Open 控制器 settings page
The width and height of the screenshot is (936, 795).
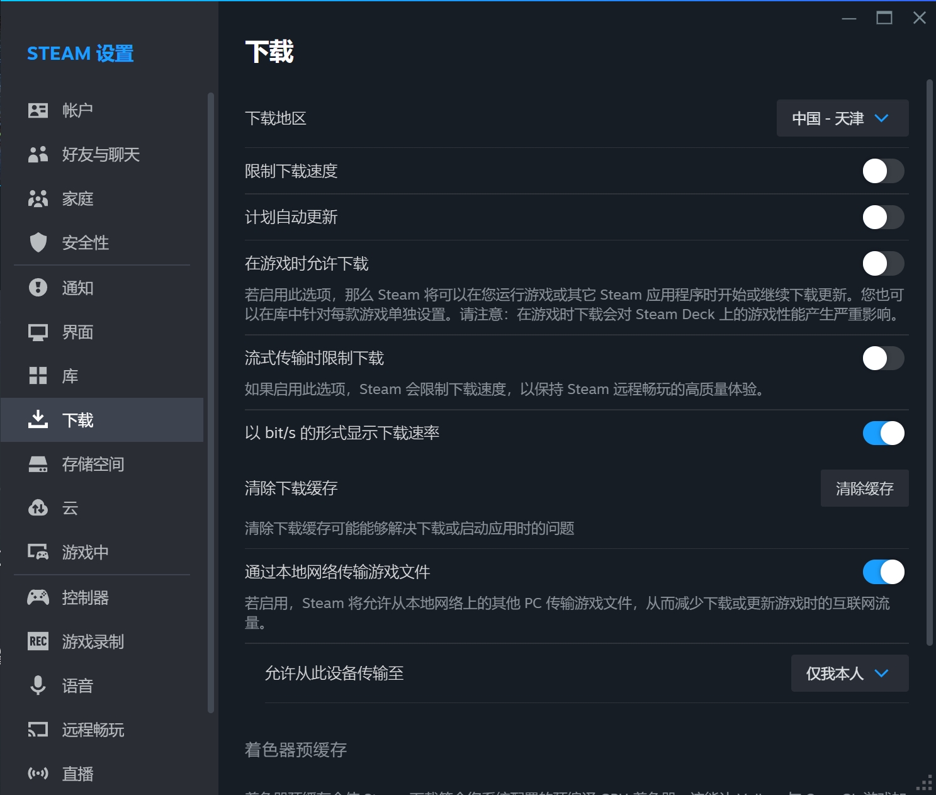pyautogui.click(x=102, y=597)
